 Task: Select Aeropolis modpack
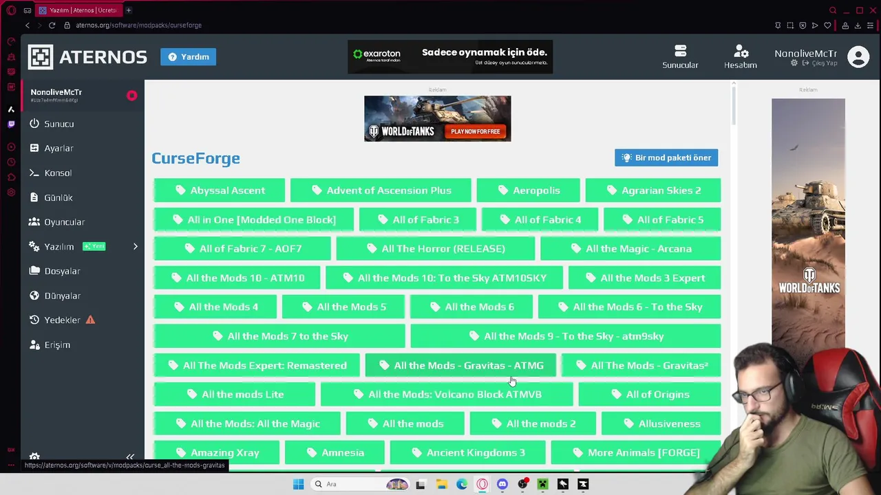coord(528,190)
